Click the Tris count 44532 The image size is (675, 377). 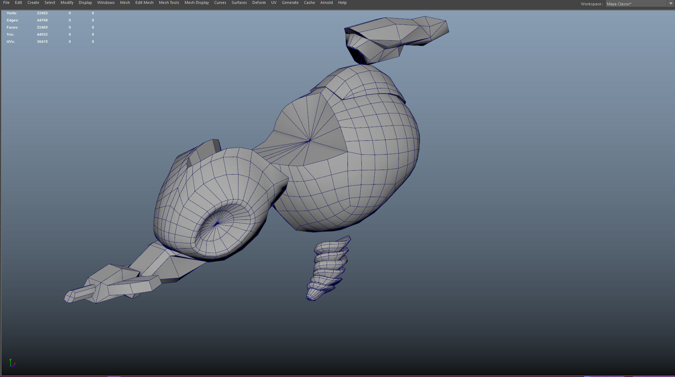(x=42, y=35)
